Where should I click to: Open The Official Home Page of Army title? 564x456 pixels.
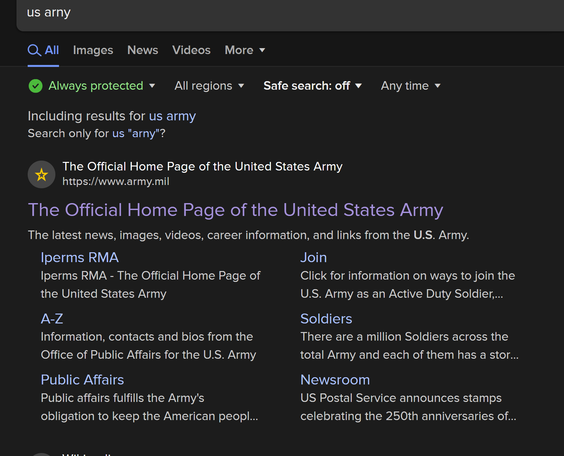pyautogui.click(x=235, y=210)
